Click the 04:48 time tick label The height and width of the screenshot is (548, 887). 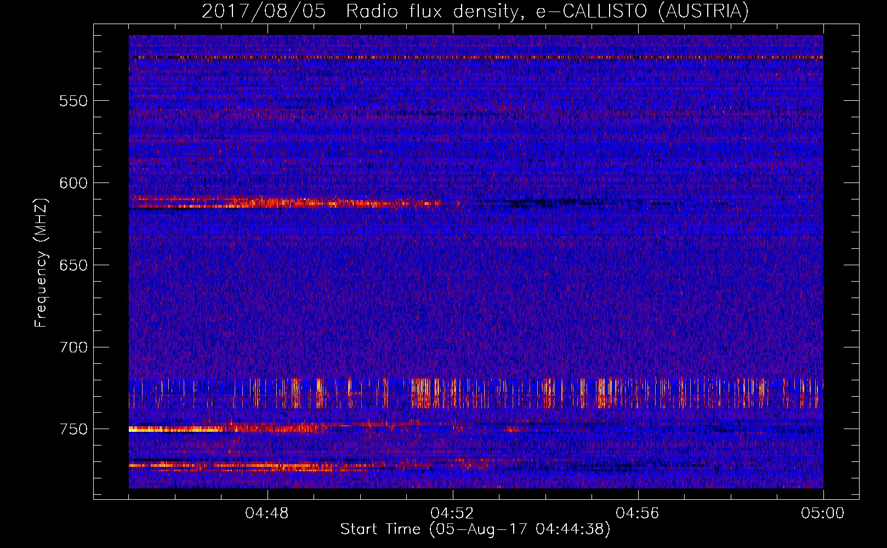pyautogui.click(x=267, y=513)
